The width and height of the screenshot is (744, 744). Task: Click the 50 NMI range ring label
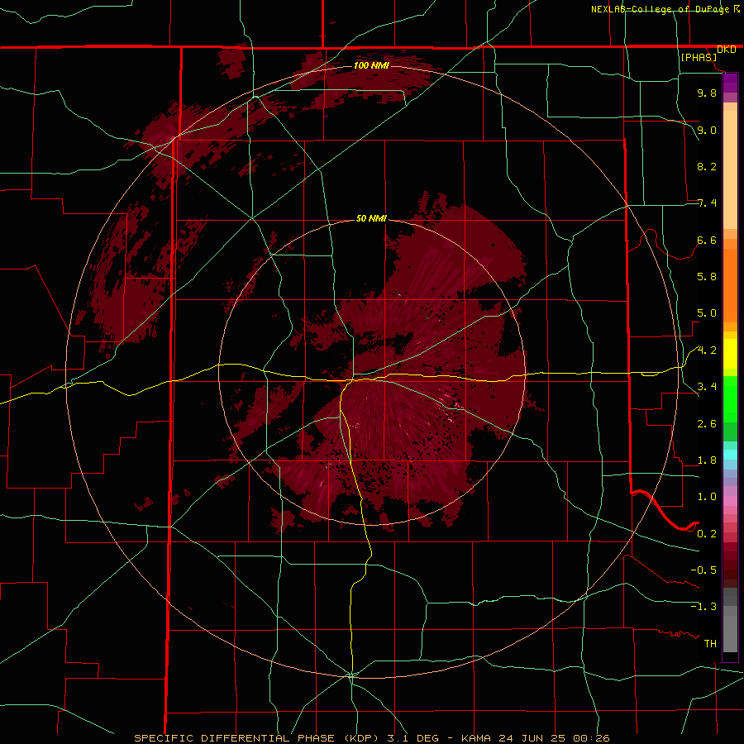(371, 219)
